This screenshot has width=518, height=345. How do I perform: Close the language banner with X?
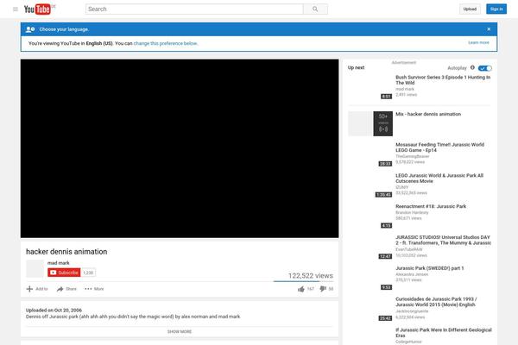pyautogui.click(x=489, y=29)
